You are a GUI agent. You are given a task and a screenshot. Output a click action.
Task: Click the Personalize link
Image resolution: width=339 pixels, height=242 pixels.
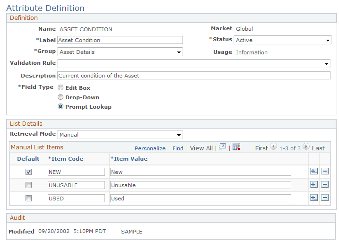tap(150, 148)
